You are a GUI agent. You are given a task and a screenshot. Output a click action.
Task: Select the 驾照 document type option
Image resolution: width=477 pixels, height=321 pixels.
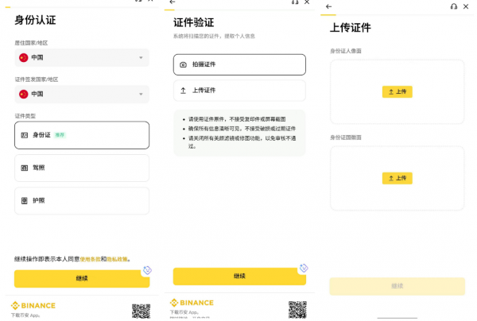pos(82,168)
